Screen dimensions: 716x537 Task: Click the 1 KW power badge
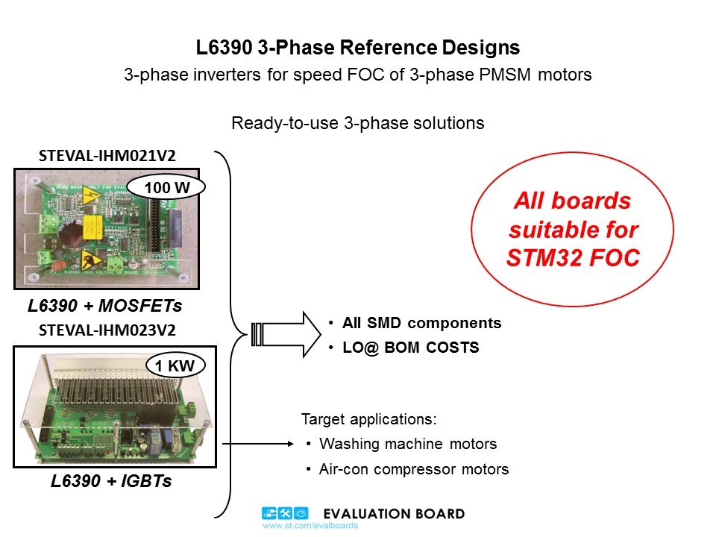(177, 365)
